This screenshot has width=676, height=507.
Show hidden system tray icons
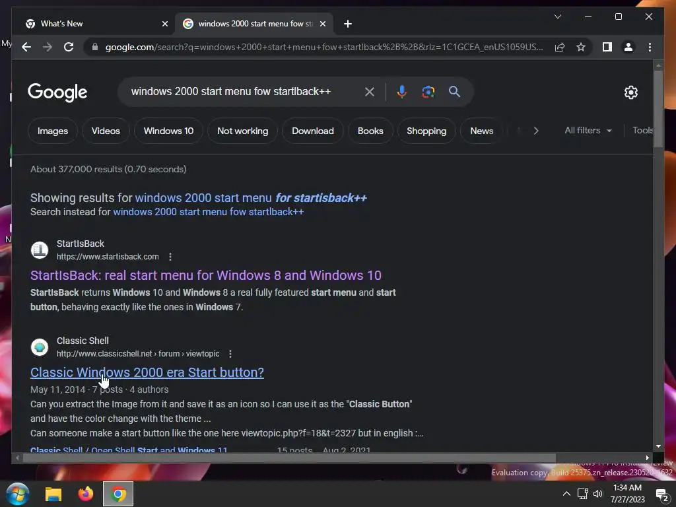[x=566, y=494]
